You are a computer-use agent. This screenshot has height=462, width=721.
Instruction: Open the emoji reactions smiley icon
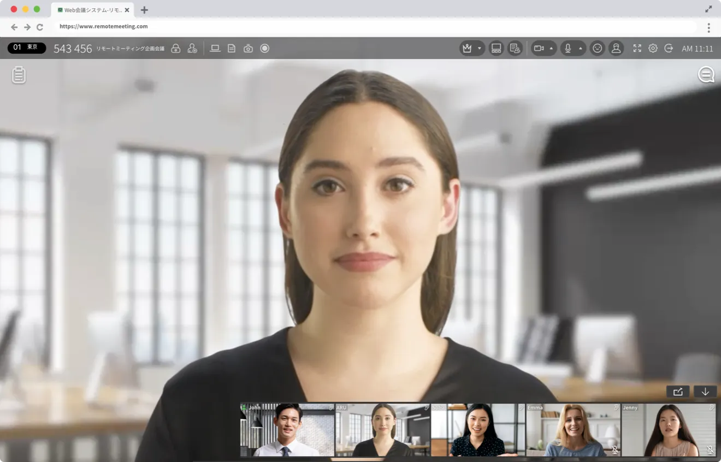[598, 49]
